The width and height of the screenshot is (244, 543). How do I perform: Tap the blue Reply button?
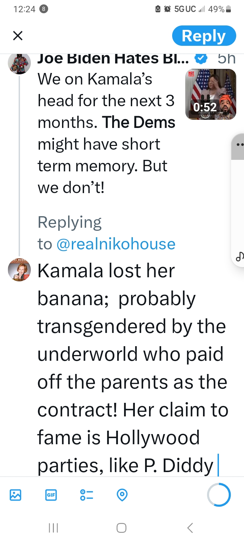204,36
